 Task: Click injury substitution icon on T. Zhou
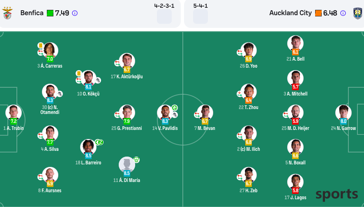coord(240,94)
